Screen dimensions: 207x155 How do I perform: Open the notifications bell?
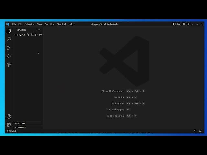[200, 131]
